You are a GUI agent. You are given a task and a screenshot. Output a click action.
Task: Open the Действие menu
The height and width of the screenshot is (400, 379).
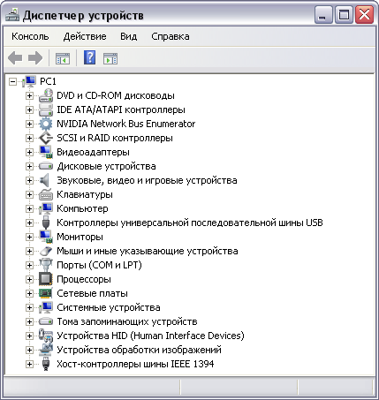tap(85, 36)
